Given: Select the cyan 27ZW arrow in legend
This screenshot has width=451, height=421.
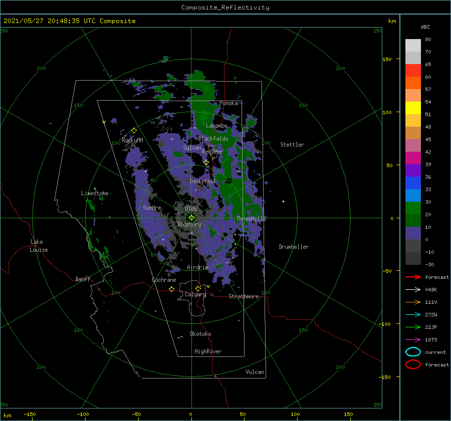Looking at the screenshot, I should point(413,315).
